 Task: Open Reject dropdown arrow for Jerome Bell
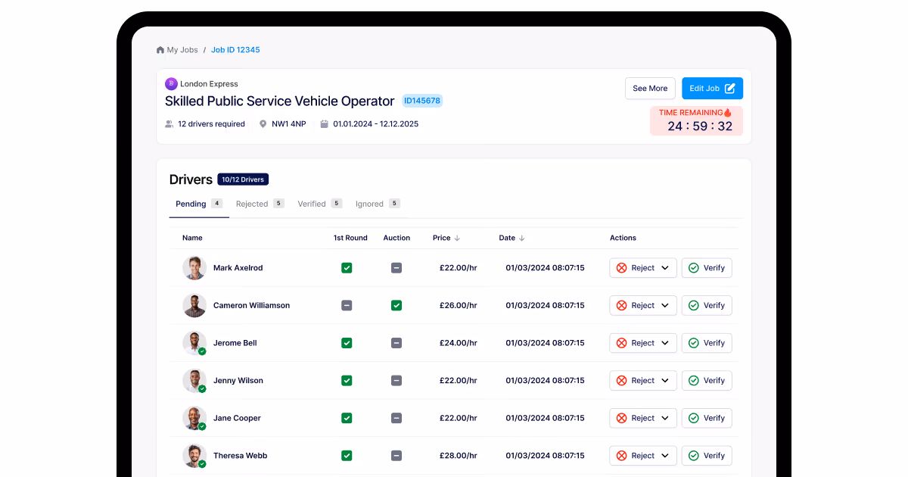pos(665,343)
